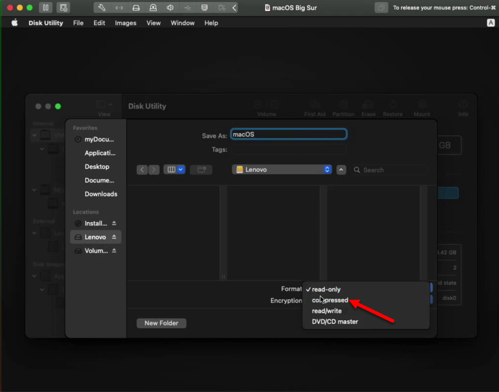The height and width of the screenshot is (392, 499).
Task: Select Applicati... in Favorites sidebar
Action: tap(95, 153)
